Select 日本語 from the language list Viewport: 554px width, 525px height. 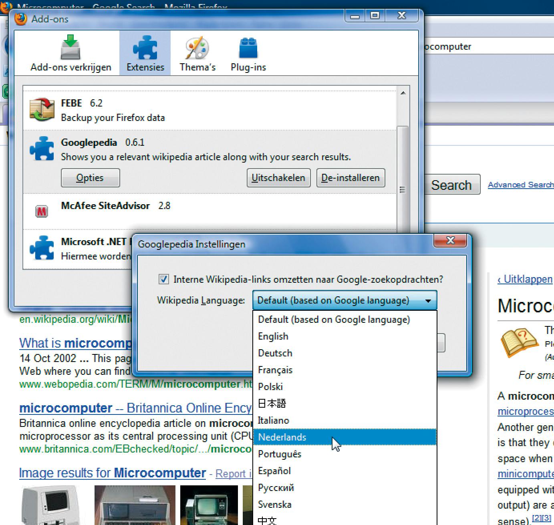[344, 404]
